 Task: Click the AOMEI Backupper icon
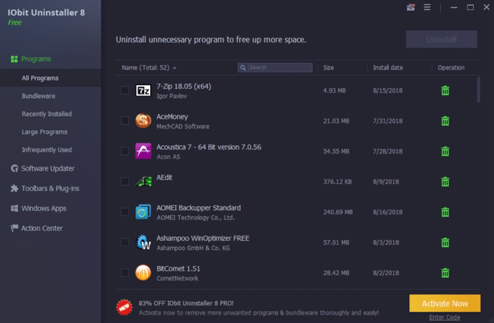[143, 212]
